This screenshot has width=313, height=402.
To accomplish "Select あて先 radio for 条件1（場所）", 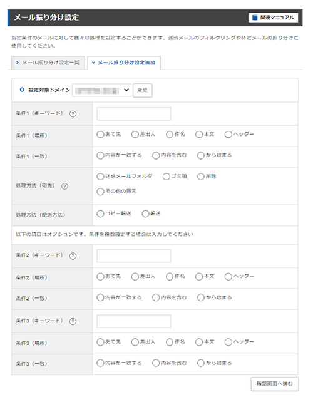I will click(x=100, y=135).
